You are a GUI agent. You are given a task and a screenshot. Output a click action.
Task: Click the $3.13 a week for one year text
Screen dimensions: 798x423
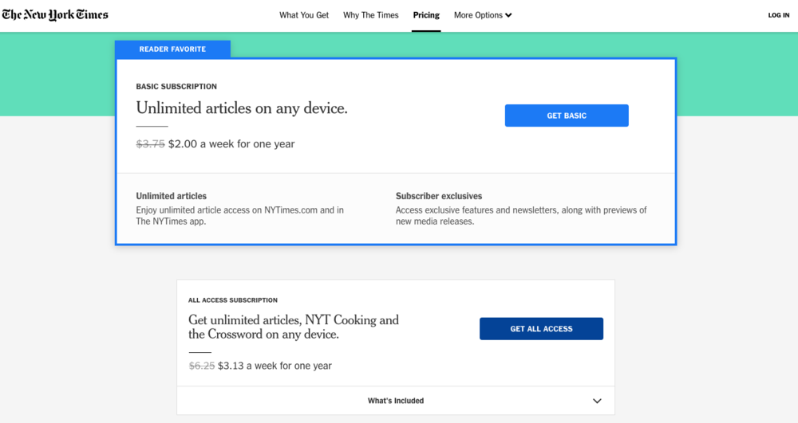pyautogui.click(x=275, y=366)
